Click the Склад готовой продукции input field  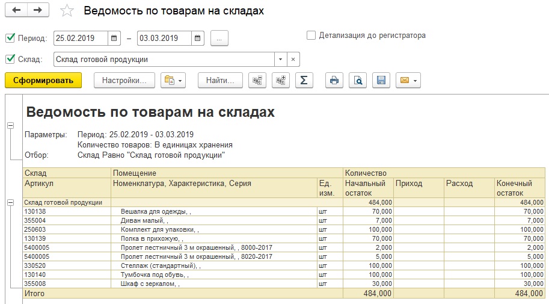point(164,59)
